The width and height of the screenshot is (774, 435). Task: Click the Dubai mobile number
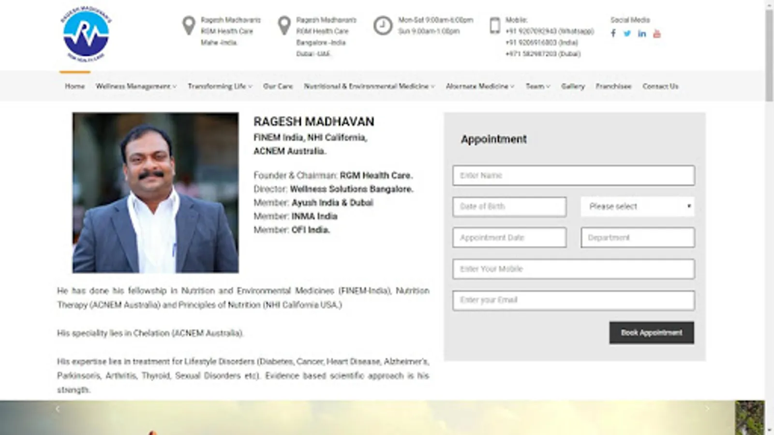click(x=543, y=54)
